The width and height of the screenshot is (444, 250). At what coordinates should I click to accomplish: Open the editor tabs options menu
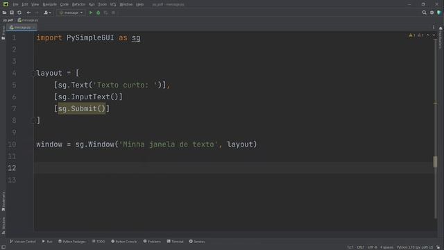(434, 27)
